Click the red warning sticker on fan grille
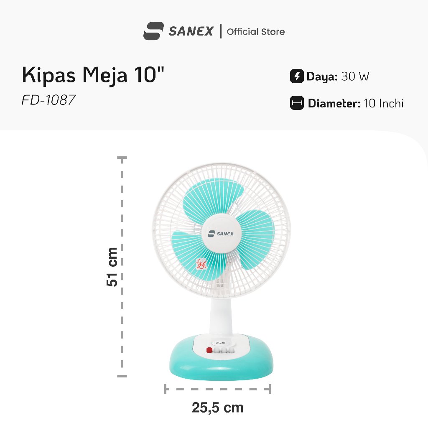This screenshot has width=428, height=428. click(202, 264)
